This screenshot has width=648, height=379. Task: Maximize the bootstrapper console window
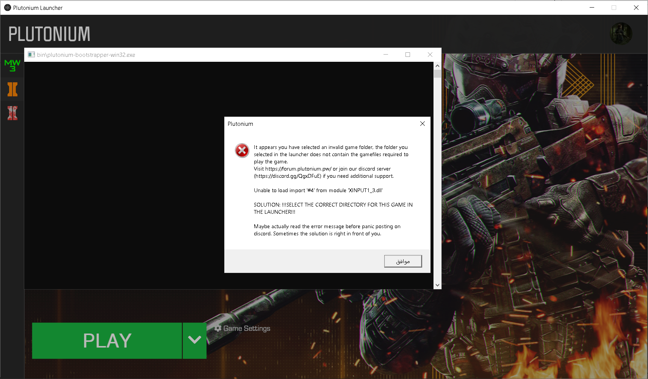tap(408, 55)
